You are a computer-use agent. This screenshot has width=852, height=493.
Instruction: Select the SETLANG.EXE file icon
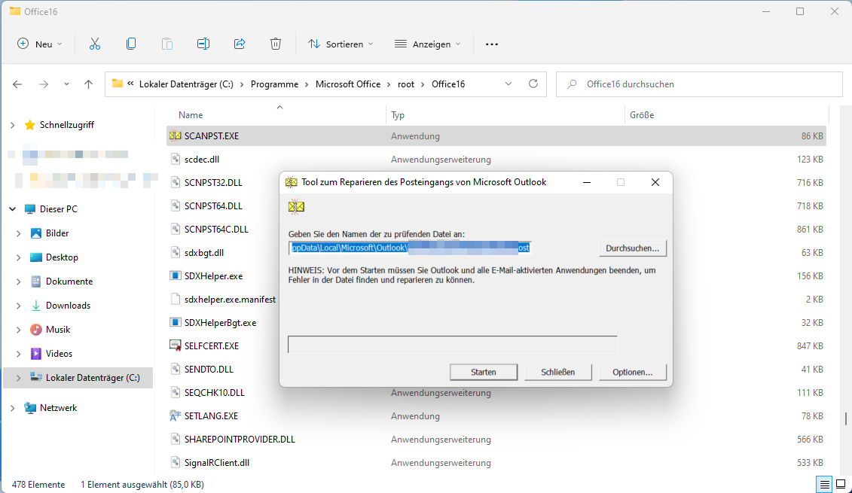(x=175, y=416)
